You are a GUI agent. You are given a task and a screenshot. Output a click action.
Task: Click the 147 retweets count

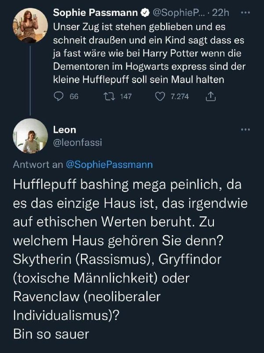126,96
